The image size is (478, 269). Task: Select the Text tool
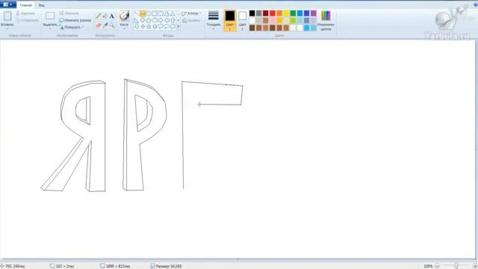[111, 16]
